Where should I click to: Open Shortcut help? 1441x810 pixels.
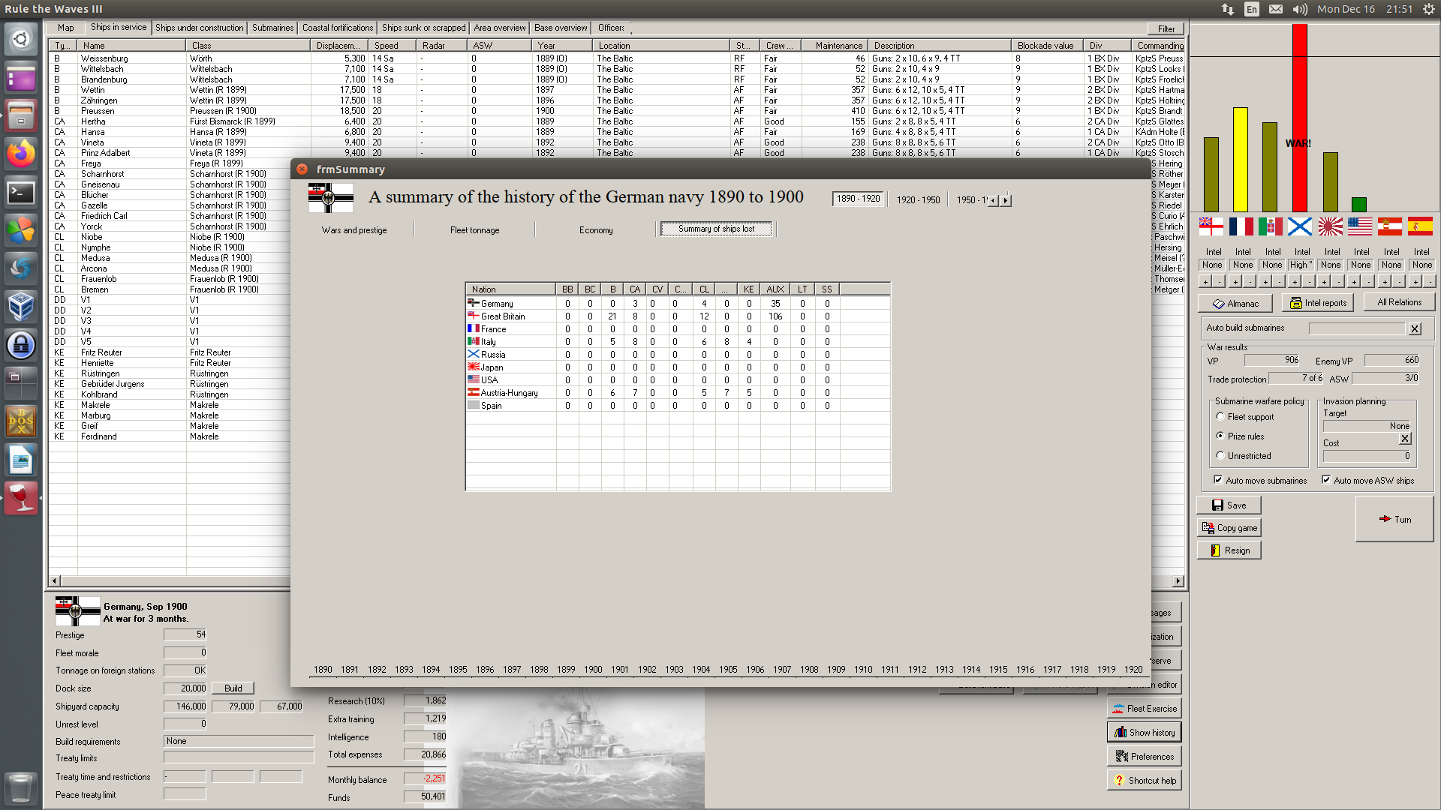(x=1144, y=781)
